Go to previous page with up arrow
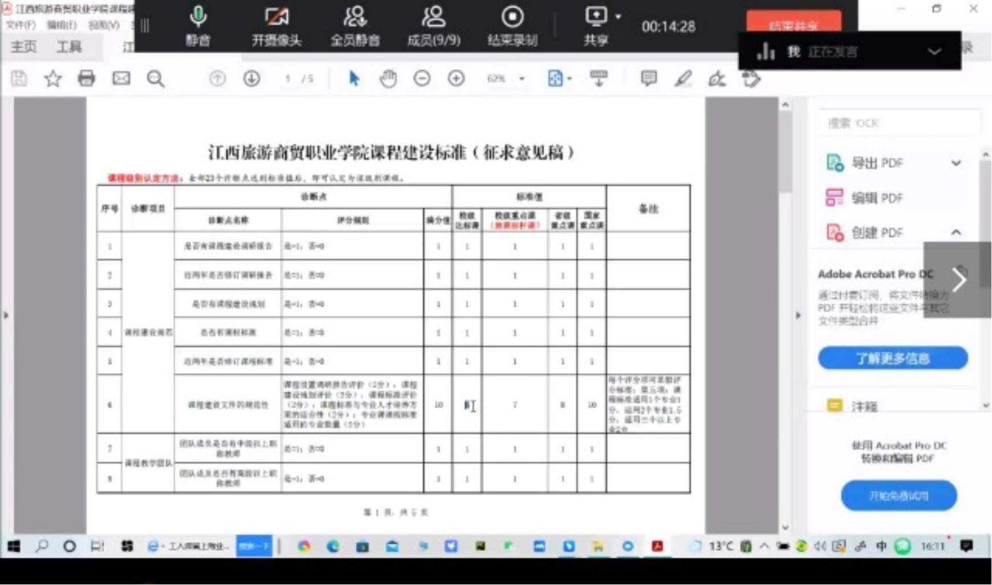Viewport: 992px width, 585px height. (217, 78)
